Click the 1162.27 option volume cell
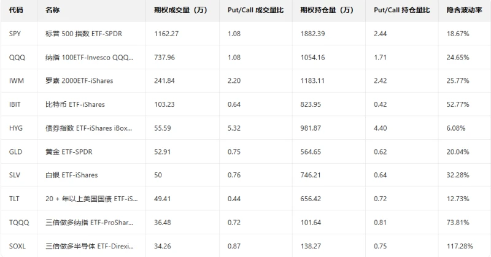This screenshot has height=257, width=491. point(166,34)
